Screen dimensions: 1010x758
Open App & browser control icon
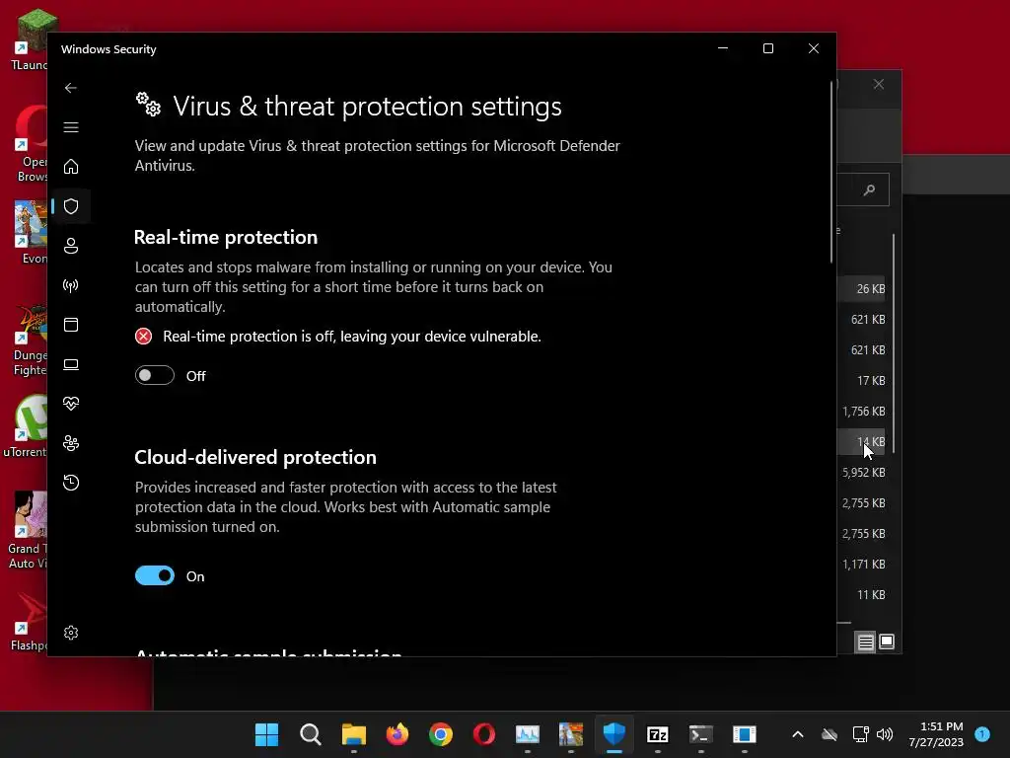(71, 324)
